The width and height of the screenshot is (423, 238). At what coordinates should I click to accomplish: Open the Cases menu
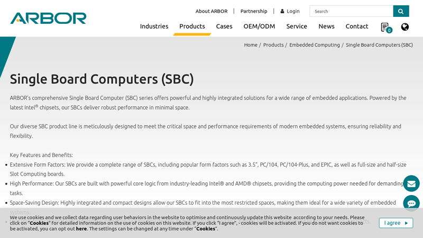coord(224,26)
